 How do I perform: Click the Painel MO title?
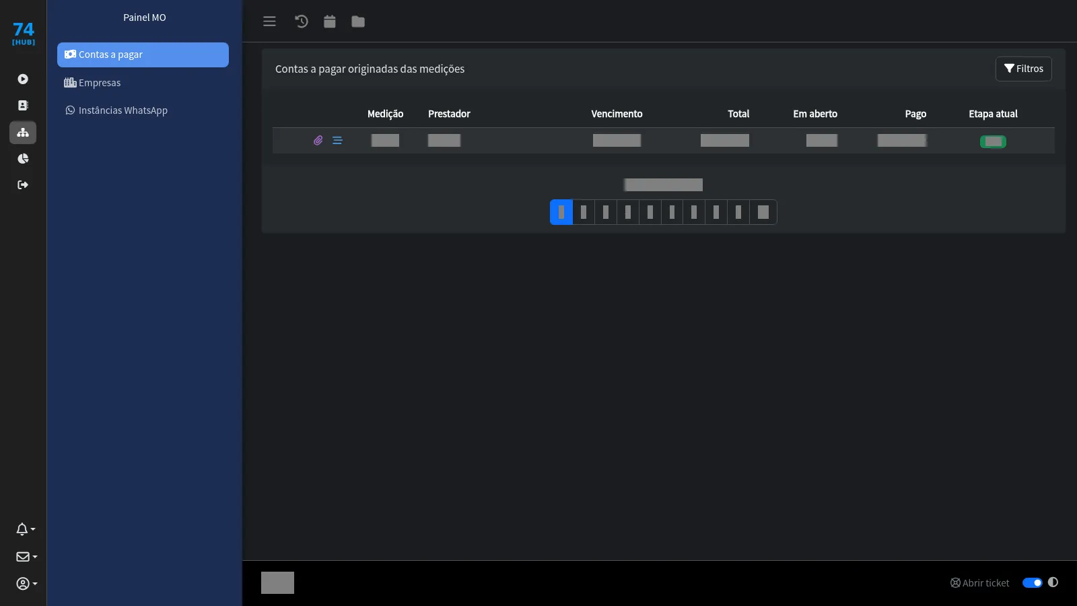pyautogui.click(x=145, y=18)
